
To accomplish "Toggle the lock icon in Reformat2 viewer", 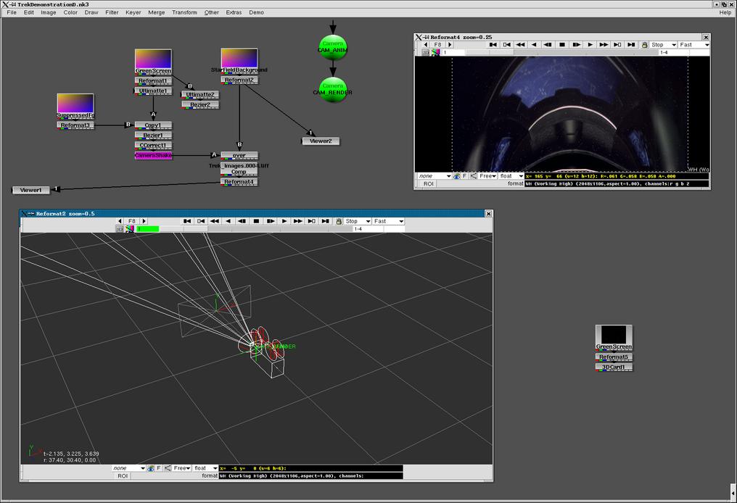I will [x=339, y=221].
